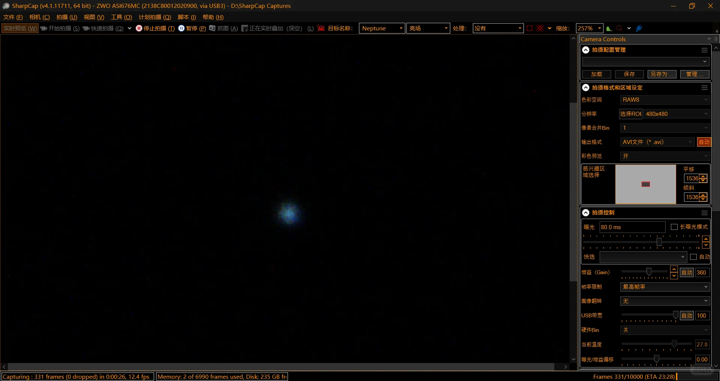Collapse the 拍摄格式和区域设定 section
Image resolution: width=720 pixels, height=381 pixels.
[x=586, y=88]
